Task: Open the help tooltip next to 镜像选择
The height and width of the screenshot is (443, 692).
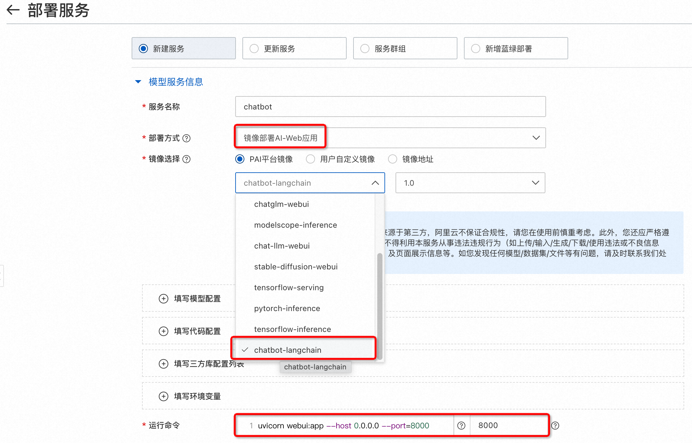Action: click(187, 159)
